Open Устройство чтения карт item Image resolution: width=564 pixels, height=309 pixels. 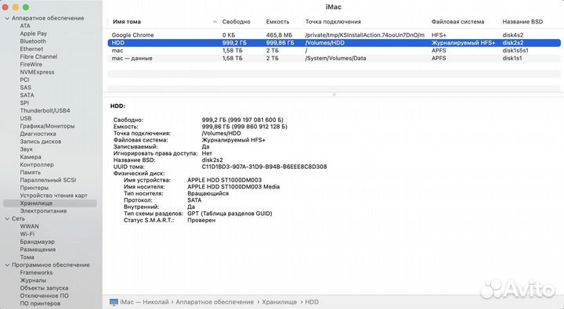pos(54,196)
